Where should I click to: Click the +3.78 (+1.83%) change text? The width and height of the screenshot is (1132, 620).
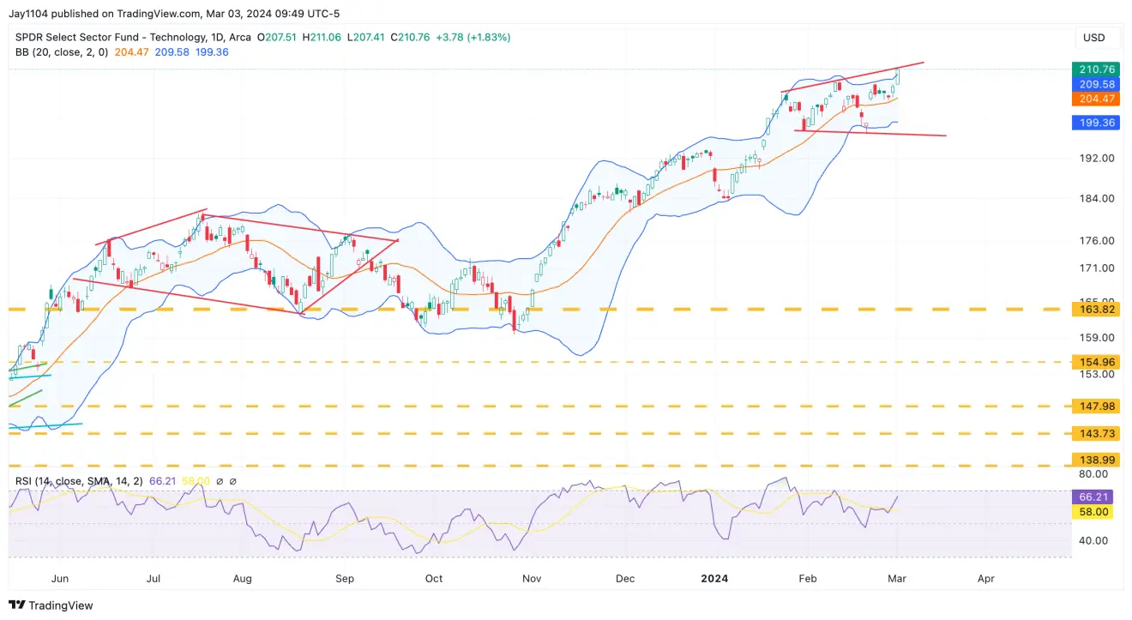473,38
